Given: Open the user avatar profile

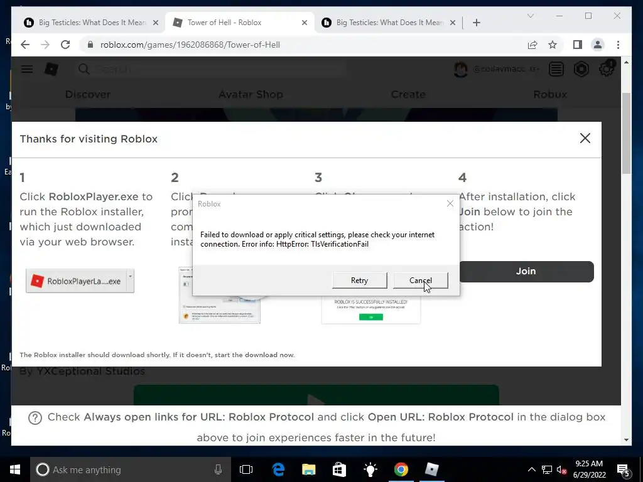Looking at the screenshot, I should [461, 69].
